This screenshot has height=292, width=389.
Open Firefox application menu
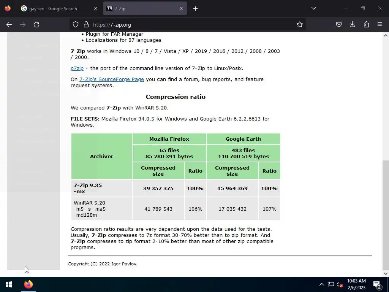380,24
